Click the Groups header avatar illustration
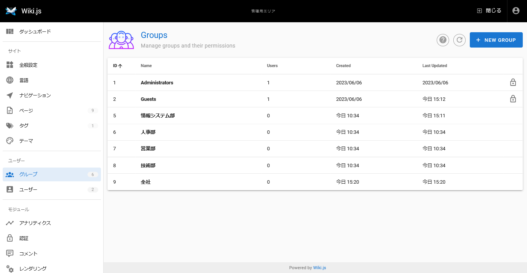The height and width of the screenshot is (273, 527). [x=121, y=40]
